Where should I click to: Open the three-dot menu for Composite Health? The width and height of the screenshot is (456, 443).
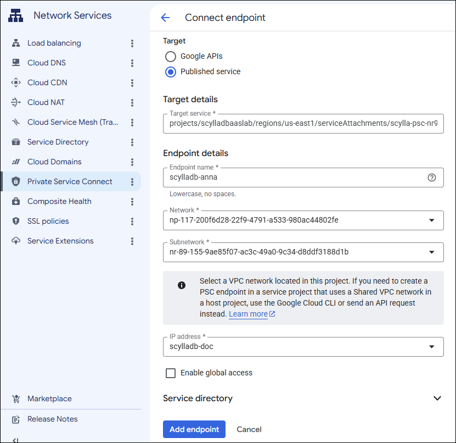coord(132,202)
